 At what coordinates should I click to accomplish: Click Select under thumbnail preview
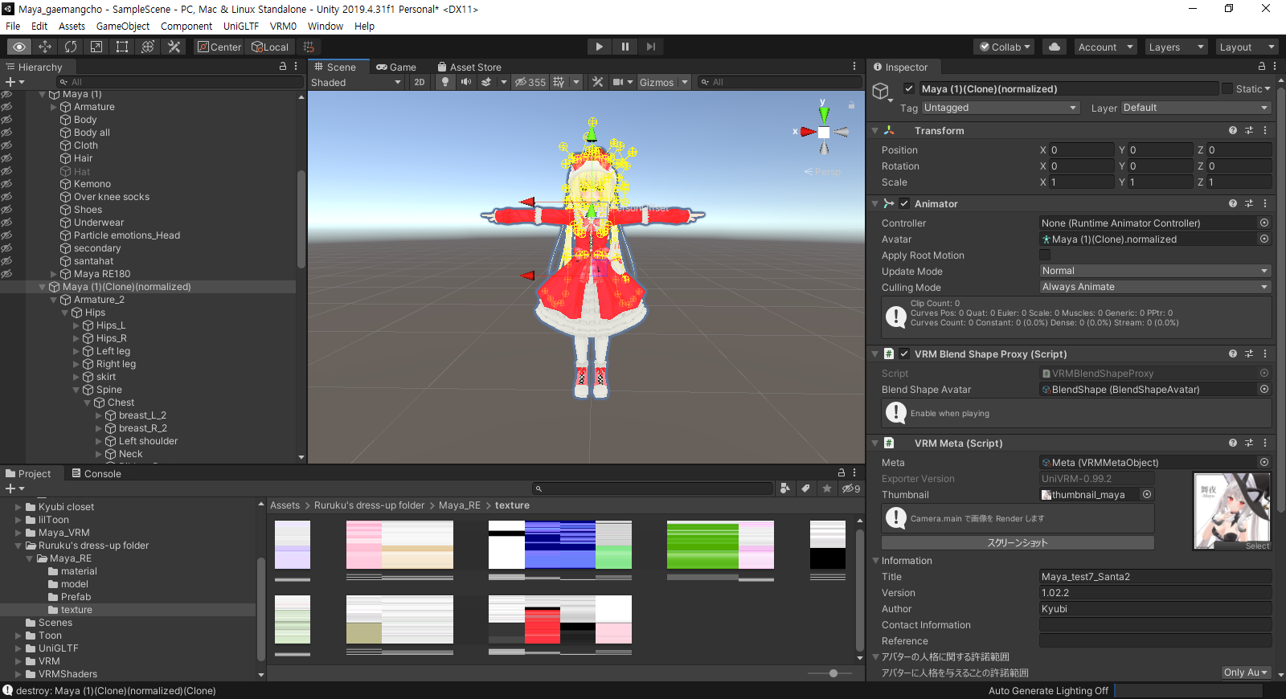[1257, 546]
